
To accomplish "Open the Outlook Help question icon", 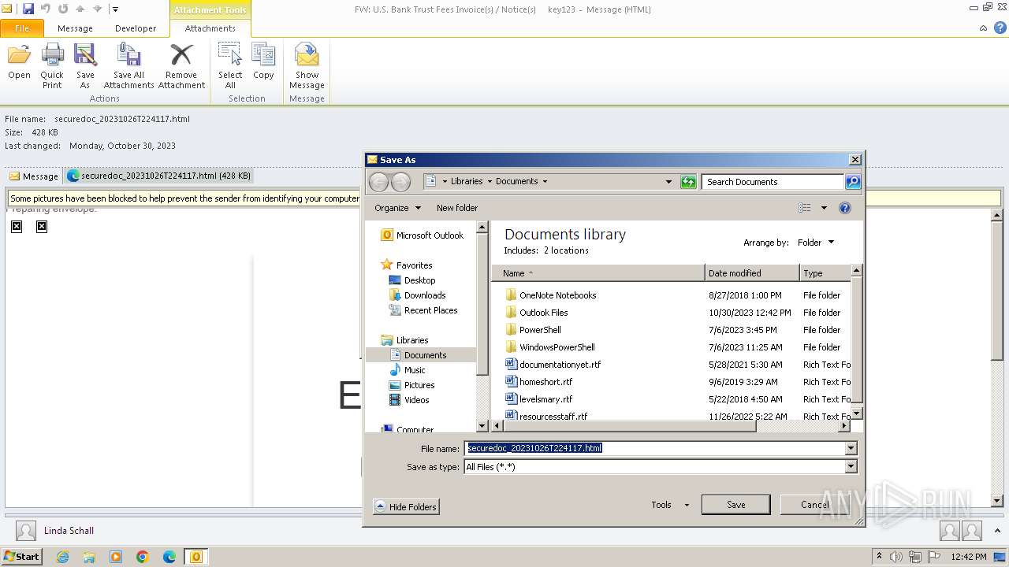I will (999, 28).
